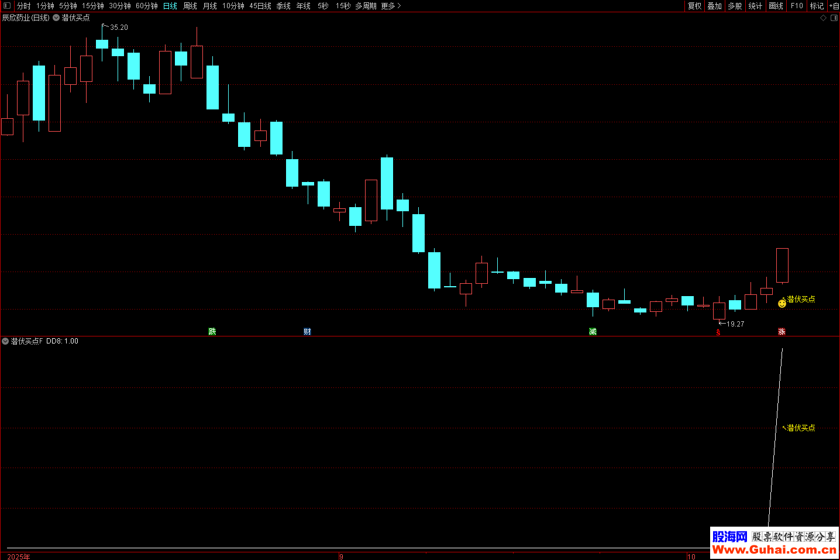The image size is (840, 560).
Task: Click the red $ marker icon
Action: coord(718,332)
